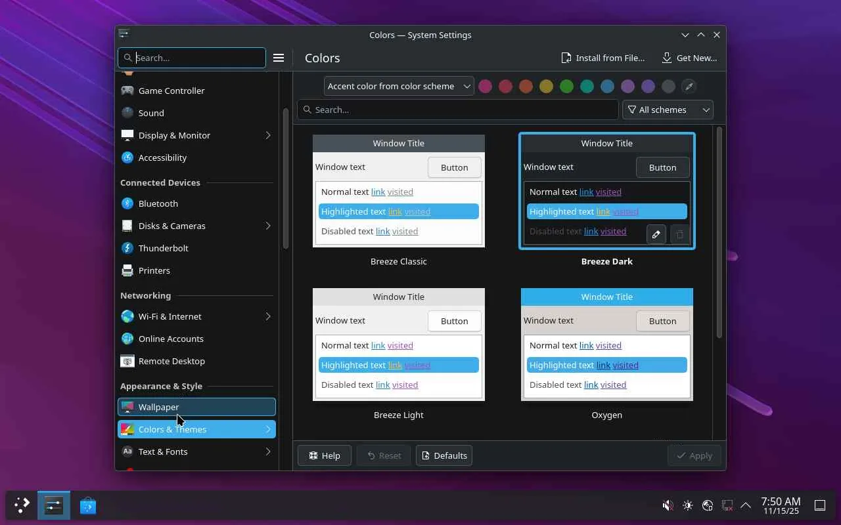Screen dimensions: 841x525
Task: Expand Wi-Fi & Internet using its arrow
Action: (x=268, y=316)
